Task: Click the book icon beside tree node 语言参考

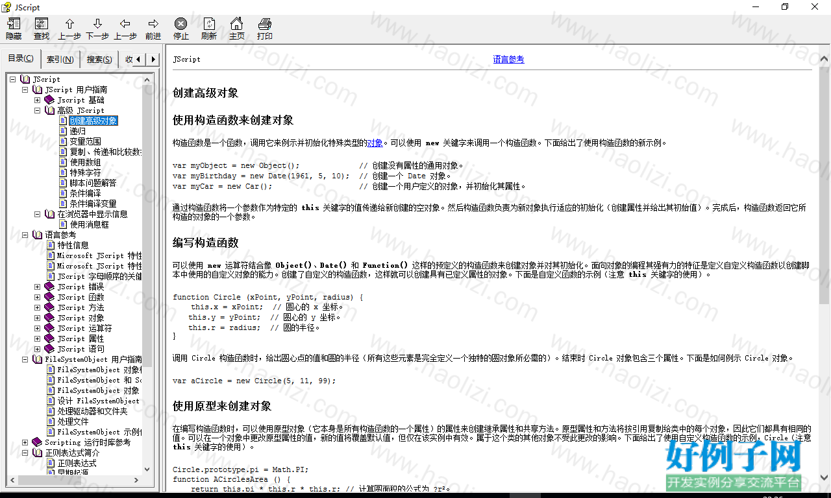Action: 37,235
